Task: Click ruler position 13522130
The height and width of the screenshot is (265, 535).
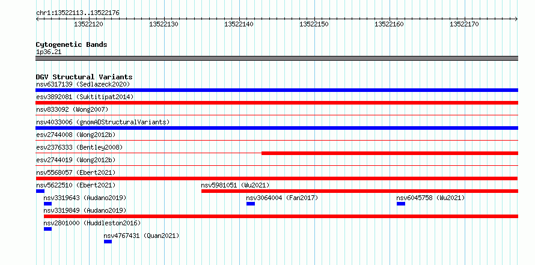Action: click(164, 24)
